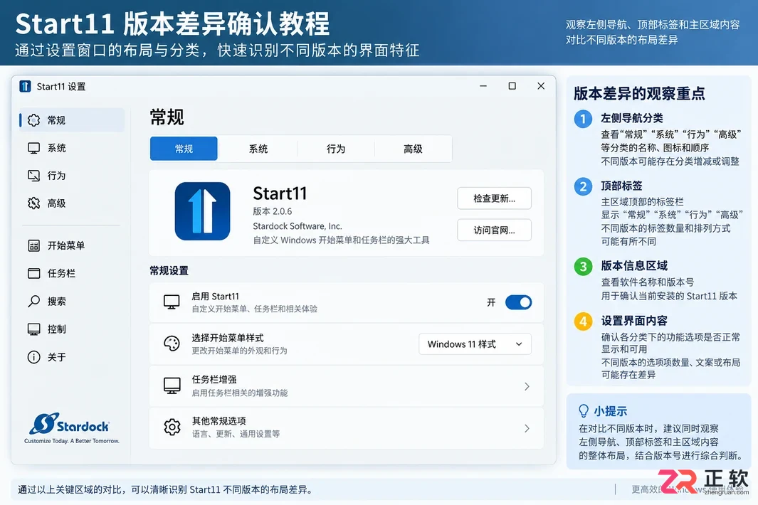Click the 高级 sidebar gear icon
758x505 pixels.
coord(34,203)
